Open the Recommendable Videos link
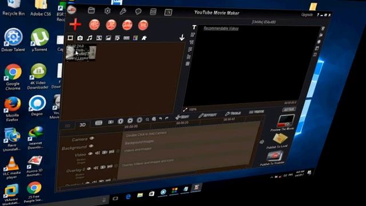Image resolution: width=366 pixels, height=206 pixels. pyautogui.click(x=221, y=28)
